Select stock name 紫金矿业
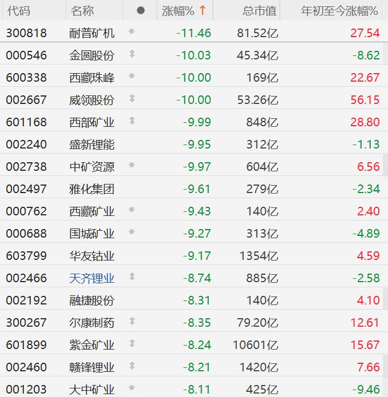Screen dimensions: 388x397 (92, 345)
